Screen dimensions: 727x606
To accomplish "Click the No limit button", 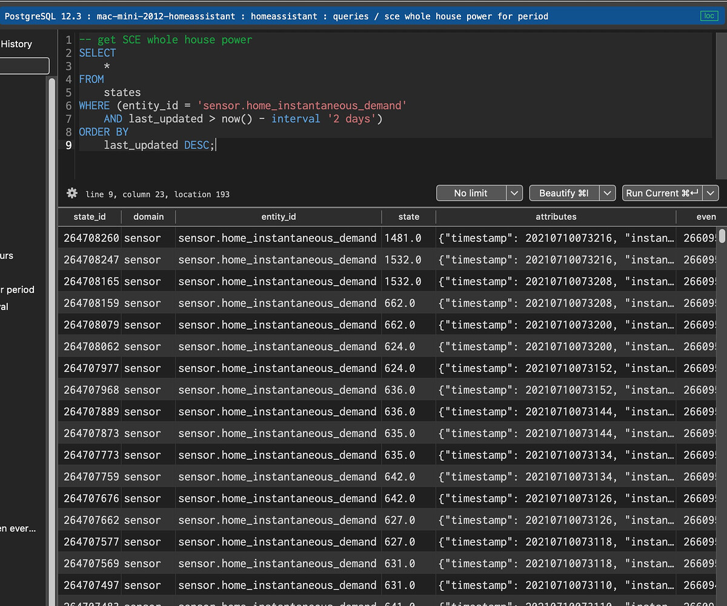I will click(x=471, y=193).
